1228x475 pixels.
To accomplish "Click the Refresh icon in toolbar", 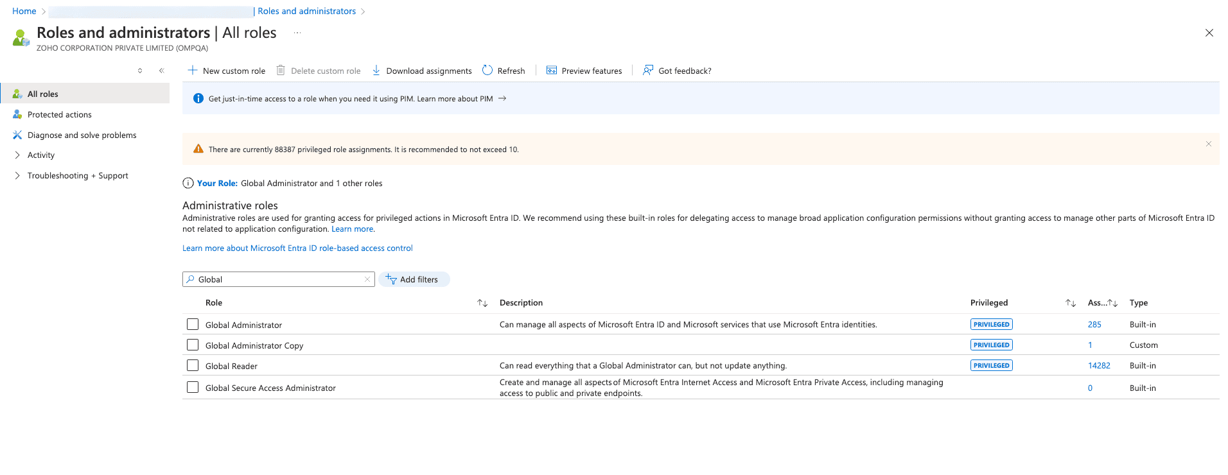I will point(487,71).
